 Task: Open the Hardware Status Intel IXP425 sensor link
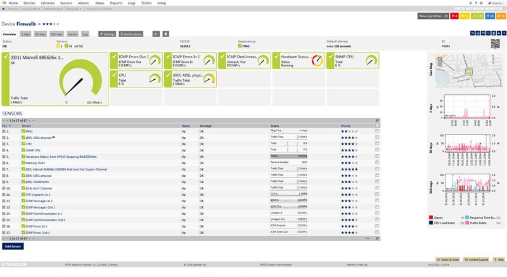tap(61, 157)
